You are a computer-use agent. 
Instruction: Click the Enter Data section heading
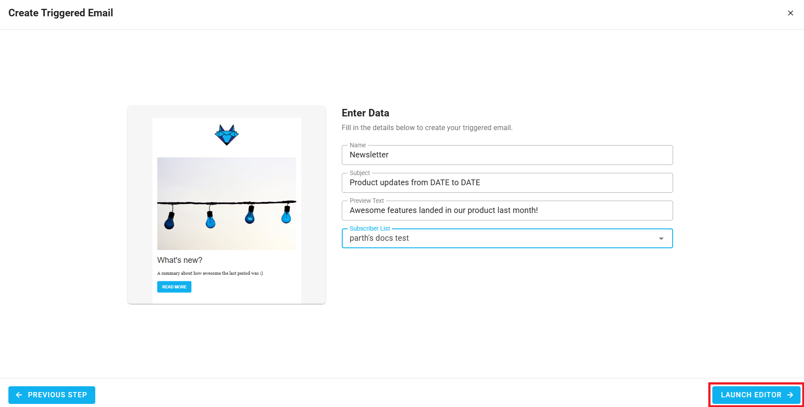(365, 113)
